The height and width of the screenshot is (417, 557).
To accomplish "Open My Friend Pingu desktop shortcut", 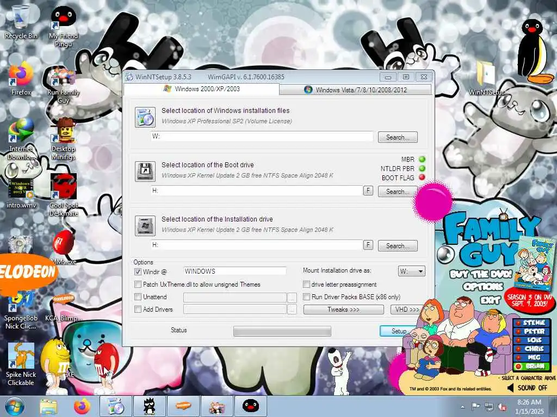I will click(63, 27).
